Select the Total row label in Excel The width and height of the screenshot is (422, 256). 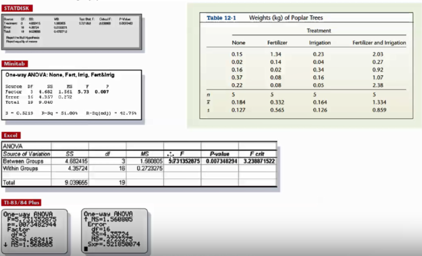pyautogui.click(x=9, y=183)
